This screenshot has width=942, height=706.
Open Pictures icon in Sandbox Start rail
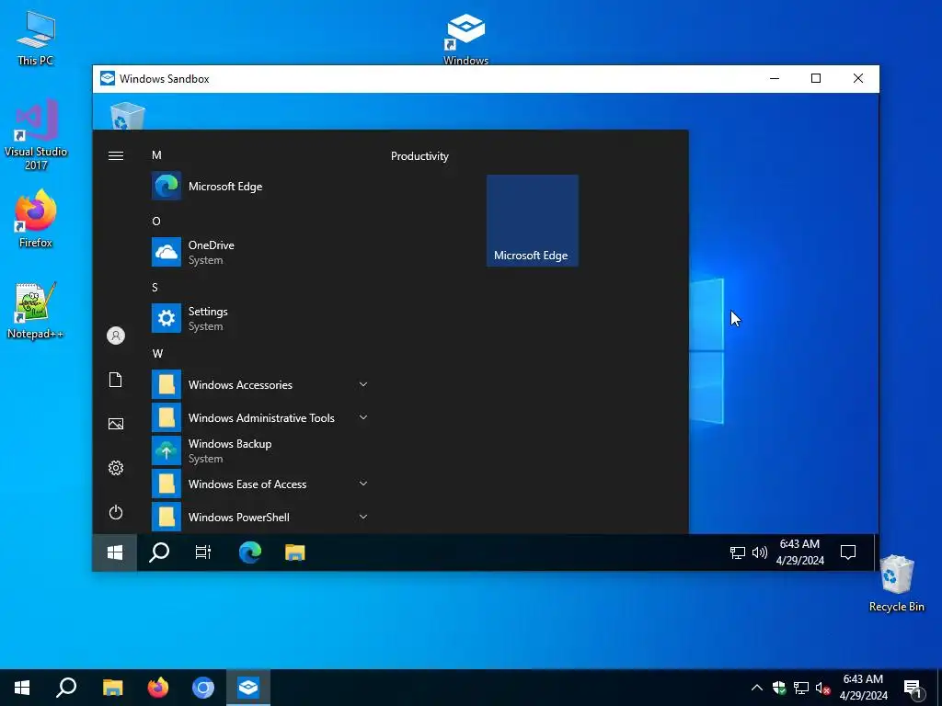point(116,424)
